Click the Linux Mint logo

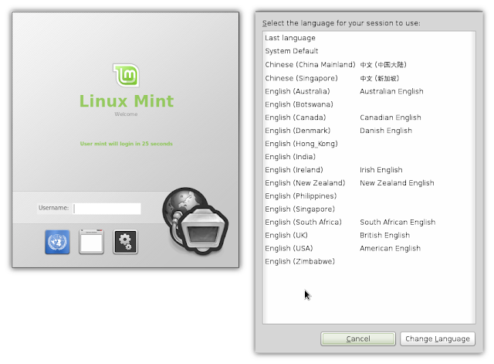coord(127,76)
